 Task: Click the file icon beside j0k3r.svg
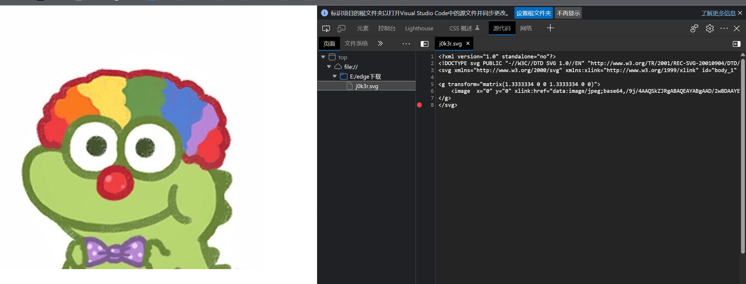(x=349, y=86)
